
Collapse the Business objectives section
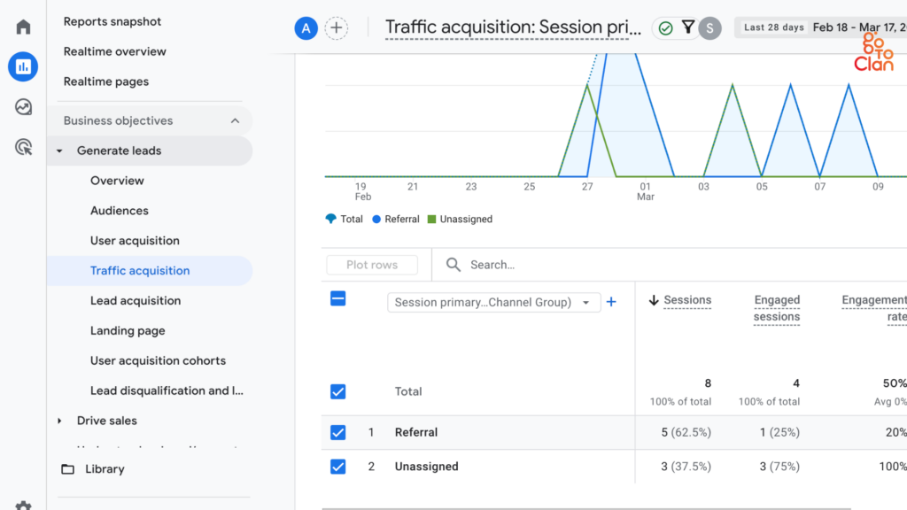[x=235, y=120]
